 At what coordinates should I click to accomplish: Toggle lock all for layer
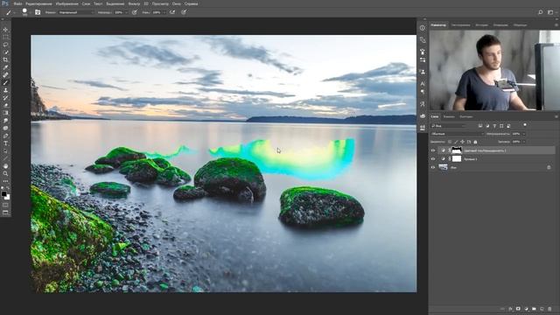(475, 142)
